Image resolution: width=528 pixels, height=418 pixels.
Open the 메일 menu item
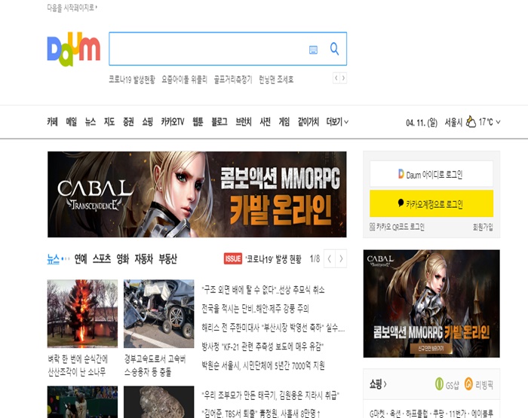tap(72, 122)
